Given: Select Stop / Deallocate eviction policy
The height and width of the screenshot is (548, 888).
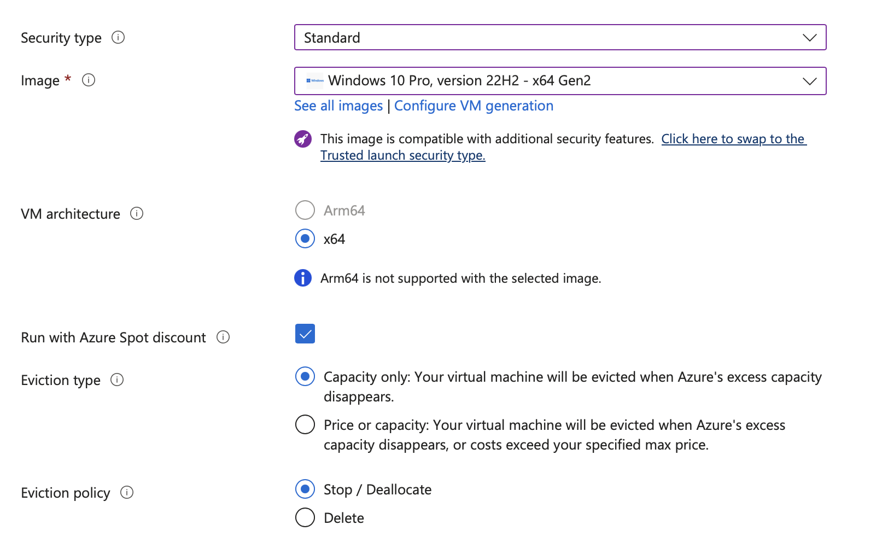Looking at the screenshot, I should tap(305, 489).
